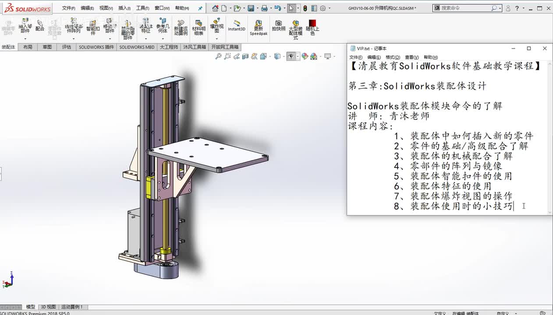This screenshot has width=553, height=315.
Task: Create a New Motion Study (新建运动算例)
Action: pos(181,28)
